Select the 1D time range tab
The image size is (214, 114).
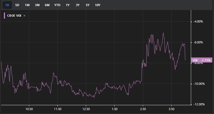(x=7, y=5)
